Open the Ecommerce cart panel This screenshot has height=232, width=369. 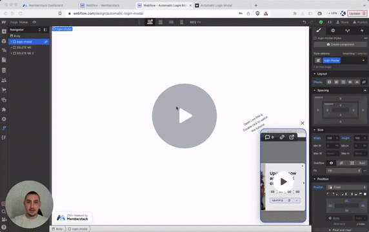click(x=4, y=90)
